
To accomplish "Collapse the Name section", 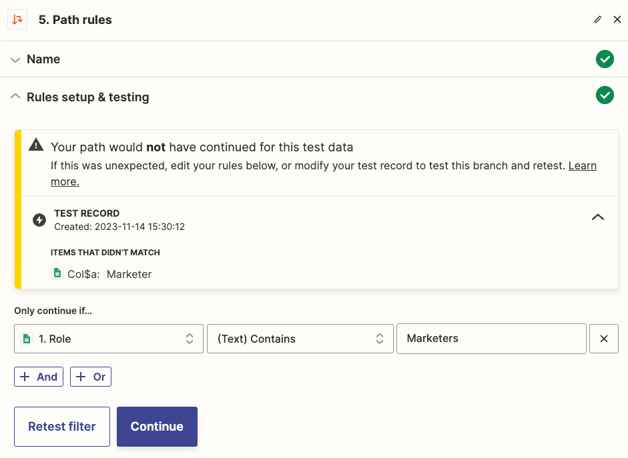I will tap(15, 59).
